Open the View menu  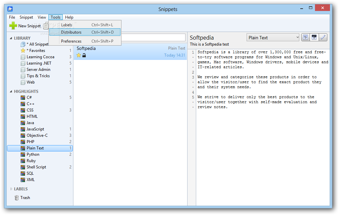tap(42, 17)
